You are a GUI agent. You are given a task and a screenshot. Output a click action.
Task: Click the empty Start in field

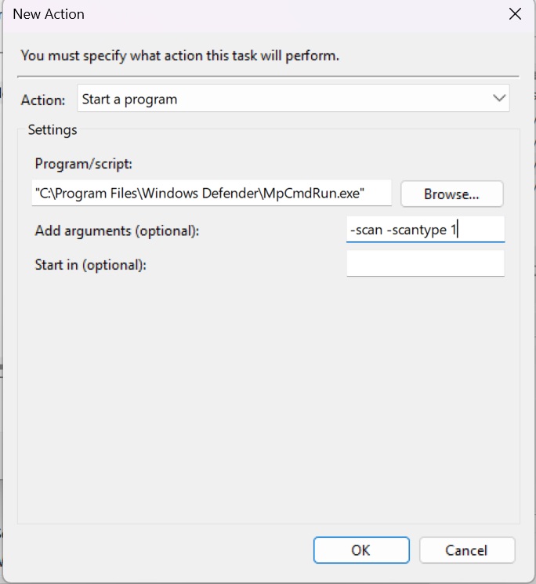(425, 264)
